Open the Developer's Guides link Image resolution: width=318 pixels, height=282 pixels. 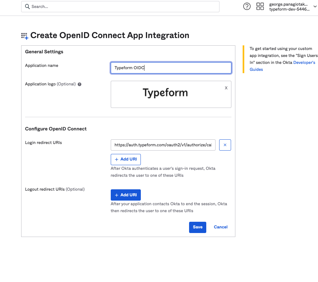tap(282, 66)
